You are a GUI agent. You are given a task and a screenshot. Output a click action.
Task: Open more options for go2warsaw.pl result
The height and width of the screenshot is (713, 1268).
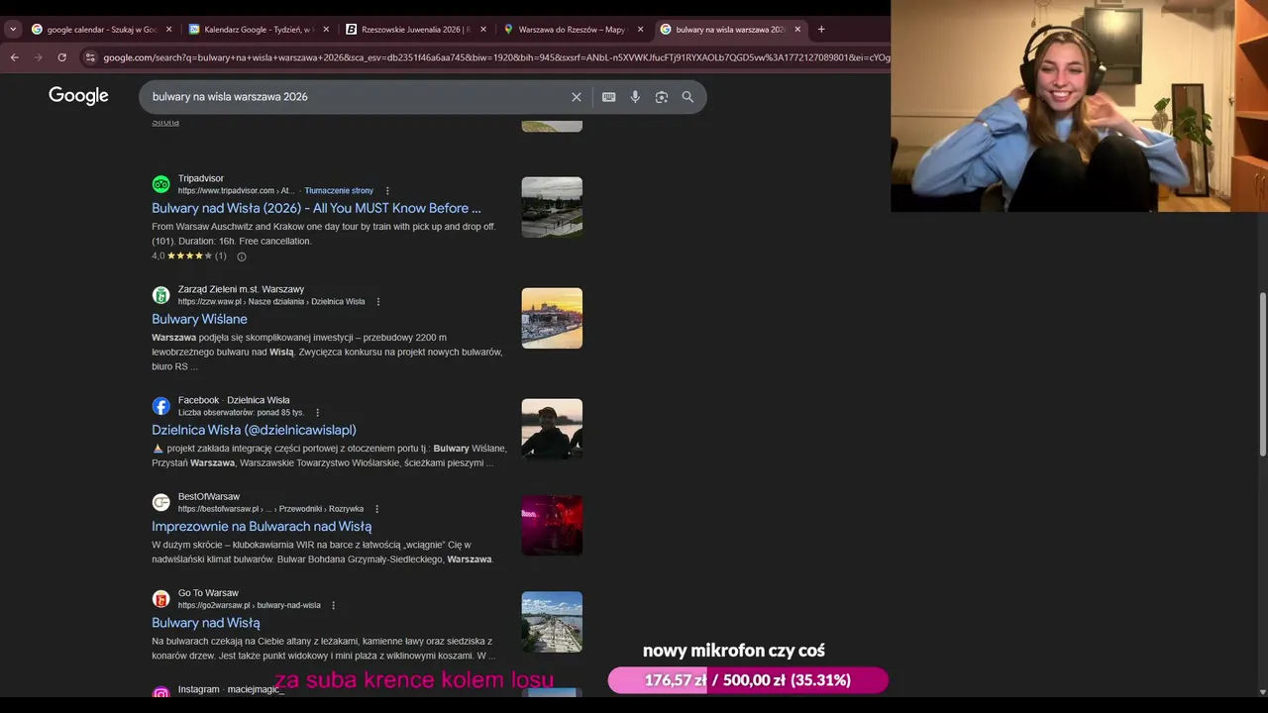coord(333,606)
